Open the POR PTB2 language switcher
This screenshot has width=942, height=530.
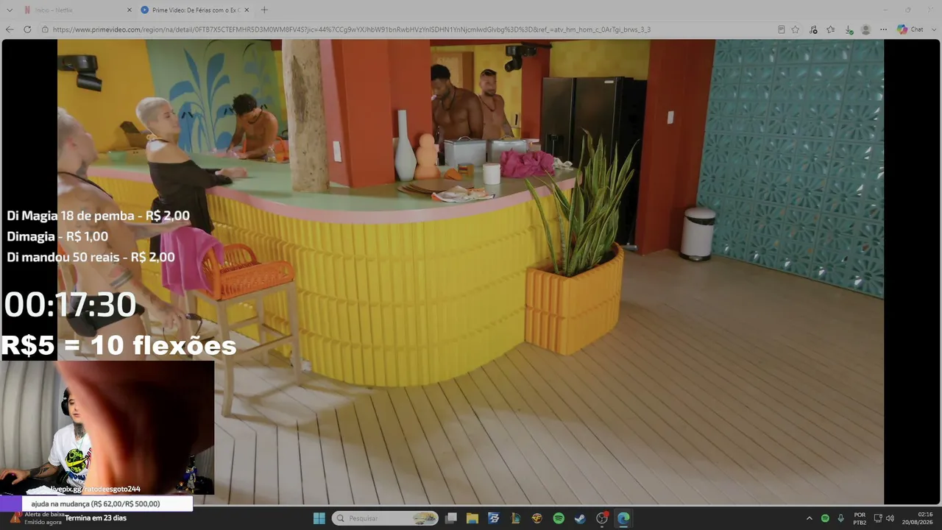[x=860, y=518]
